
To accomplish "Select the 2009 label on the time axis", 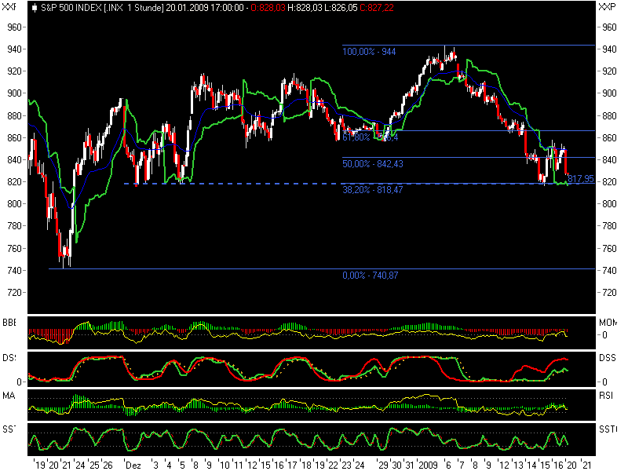I will click(428, 465).
